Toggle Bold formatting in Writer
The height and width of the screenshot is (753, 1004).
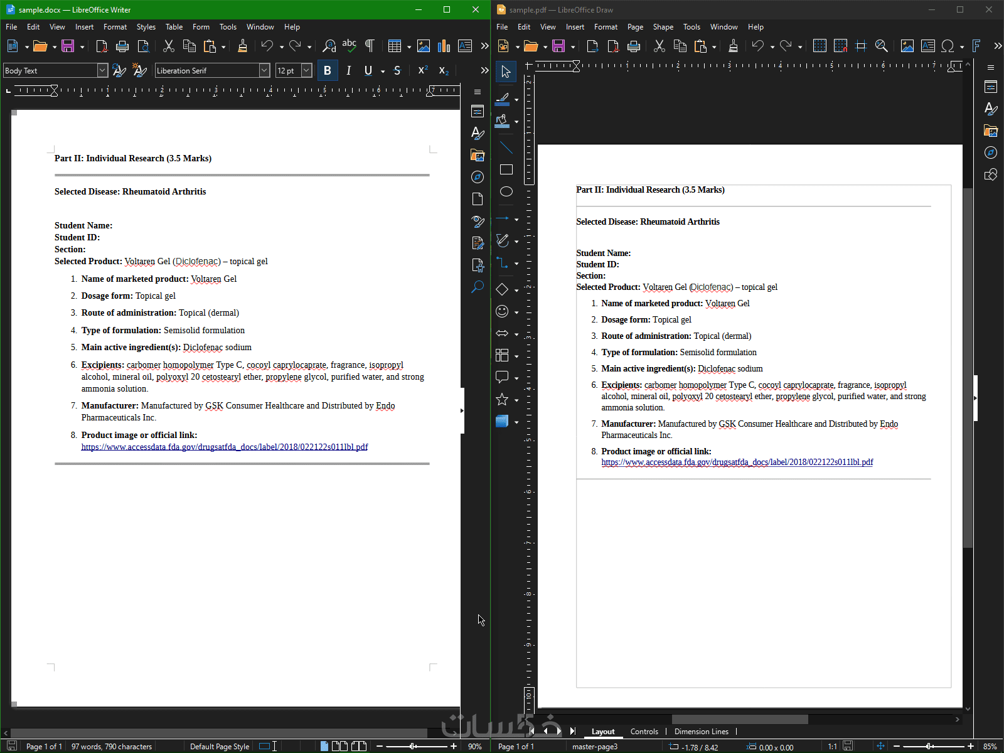328,70
